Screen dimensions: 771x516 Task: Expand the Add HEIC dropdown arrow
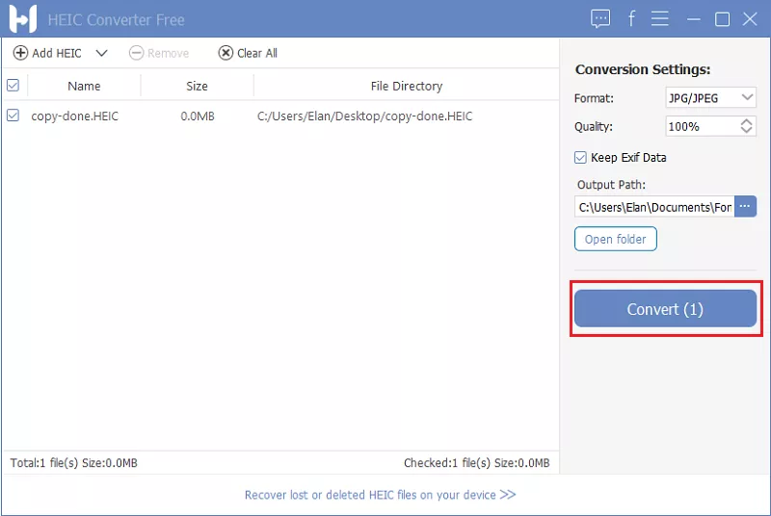pyautogui.click(x=101, y=53)
